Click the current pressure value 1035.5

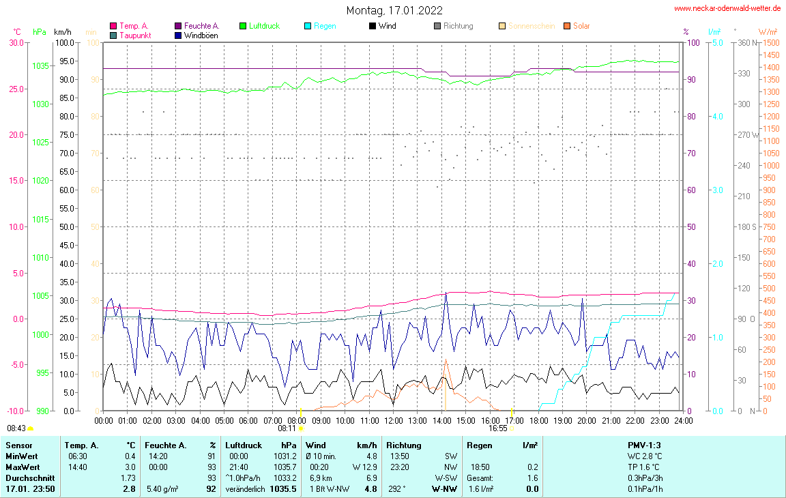283,490
